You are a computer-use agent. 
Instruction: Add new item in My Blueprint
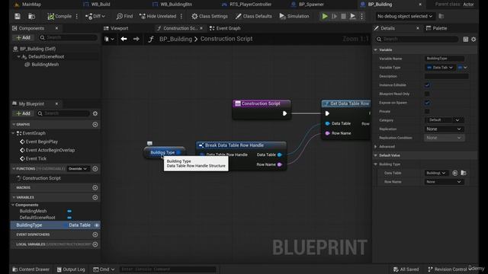(23, 113)
